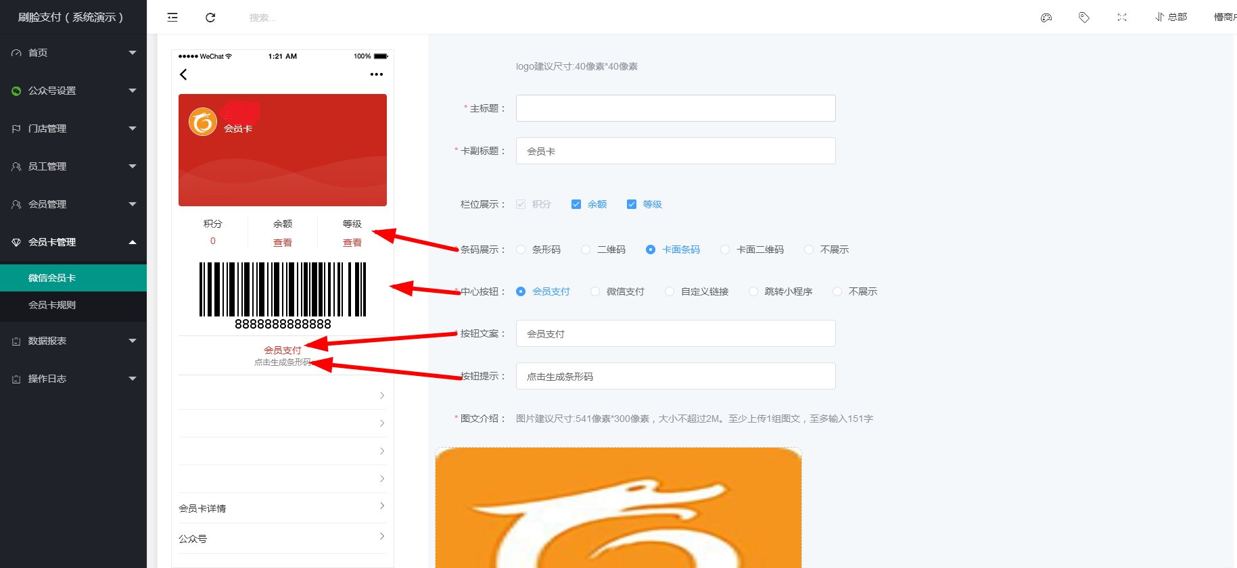Uncheck the 等级 checkbox

(x=632, y=204)
